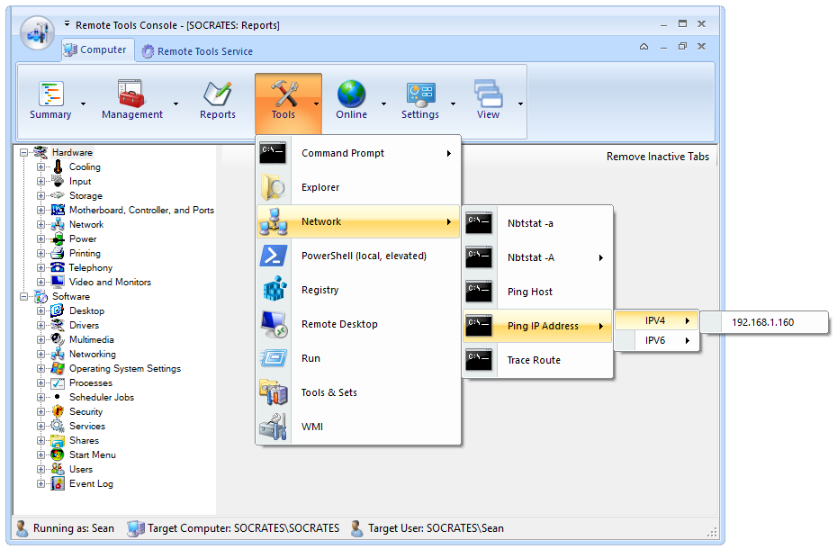Click the Run icon in Tools menu
The image size is (837, 549).
pyautogui.click(x=274, y=358)
